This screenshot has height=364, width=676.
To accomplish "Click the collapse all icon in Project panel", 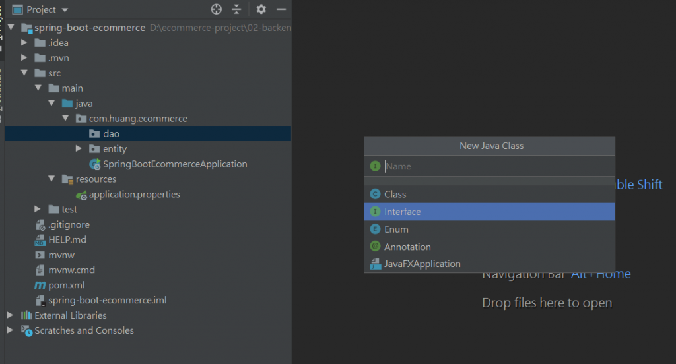I will 236,9.
